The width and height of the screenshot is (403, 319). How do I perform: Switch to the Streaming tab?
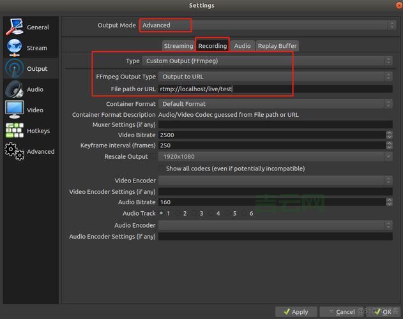click(178, 46)
